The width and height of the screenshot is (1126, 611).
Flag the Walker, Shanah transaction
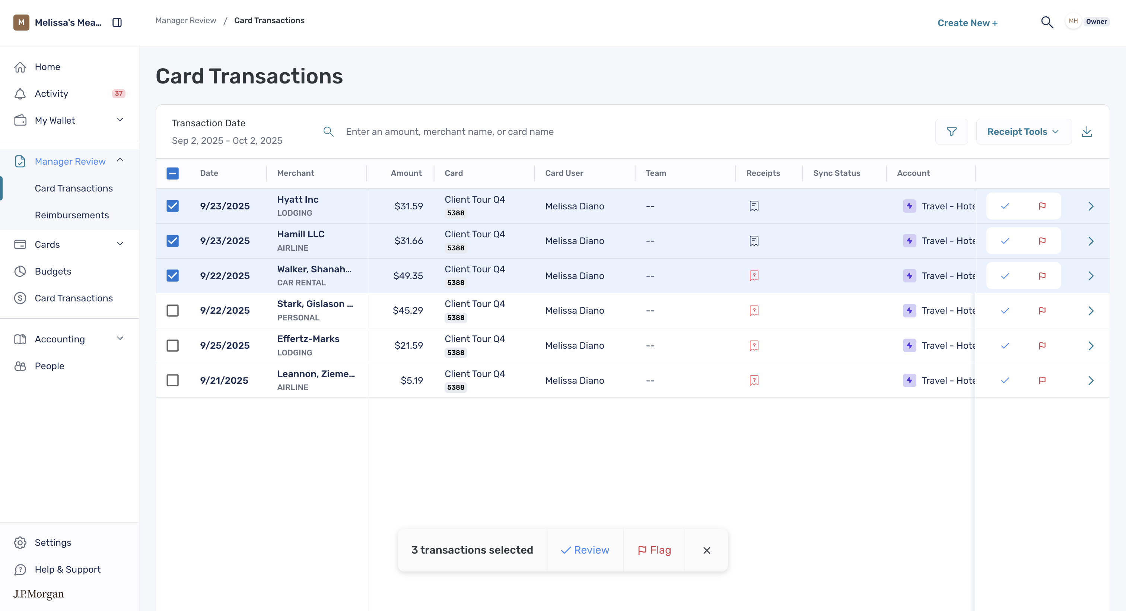(1042, 276)
